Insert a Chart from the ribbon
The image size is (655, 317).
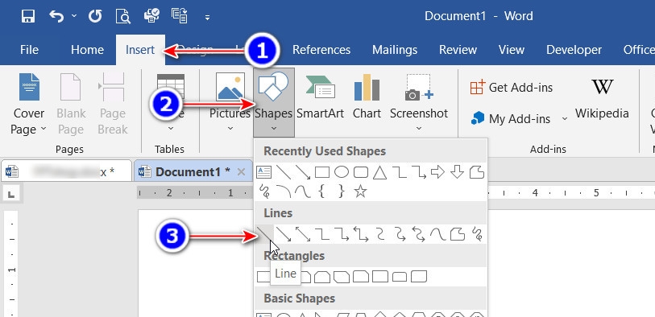tap(367, 97)
